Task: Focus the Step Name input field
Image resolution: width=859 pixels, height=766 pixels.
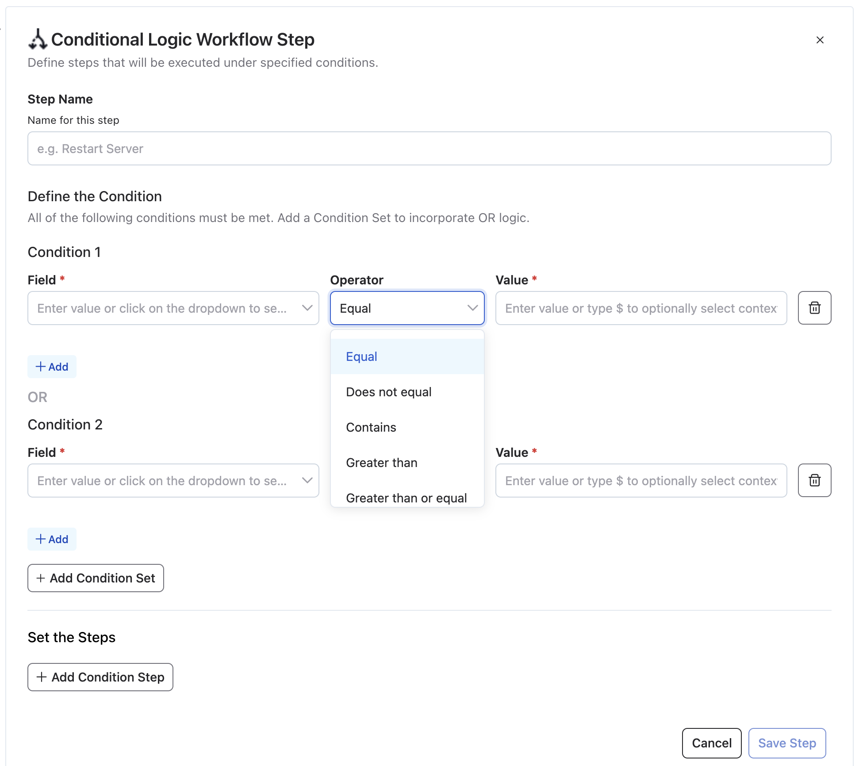Action: [x=429, y=149]
